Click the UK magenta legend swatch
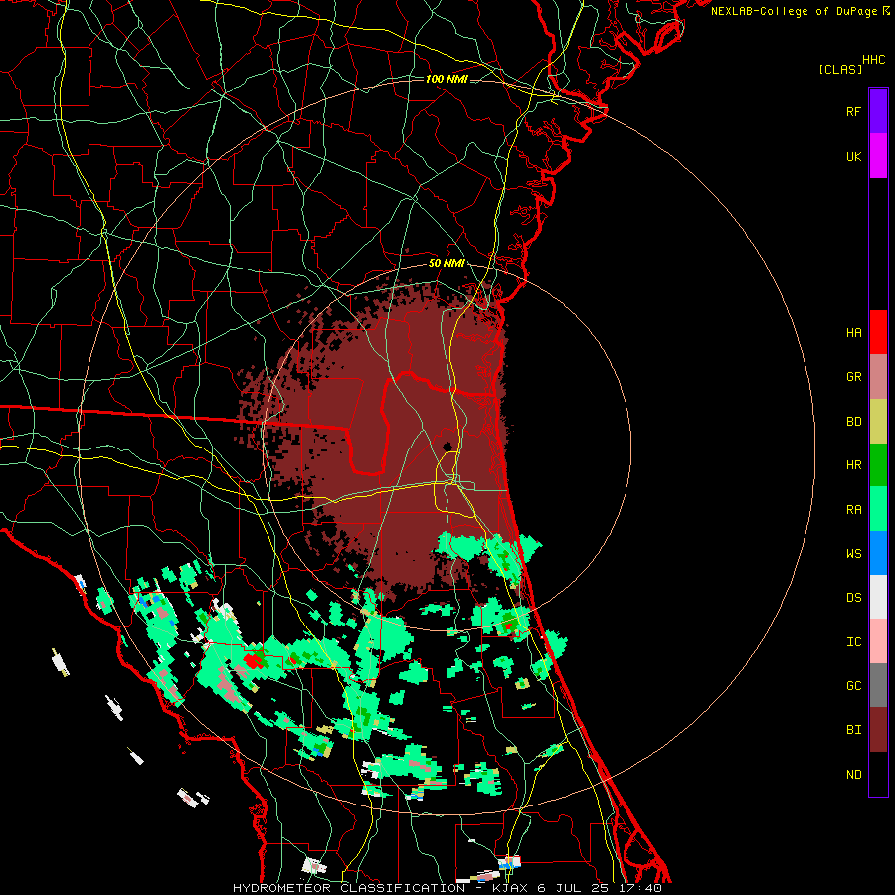The width and height of the screenshot is (895, 895). pos(878,156)
